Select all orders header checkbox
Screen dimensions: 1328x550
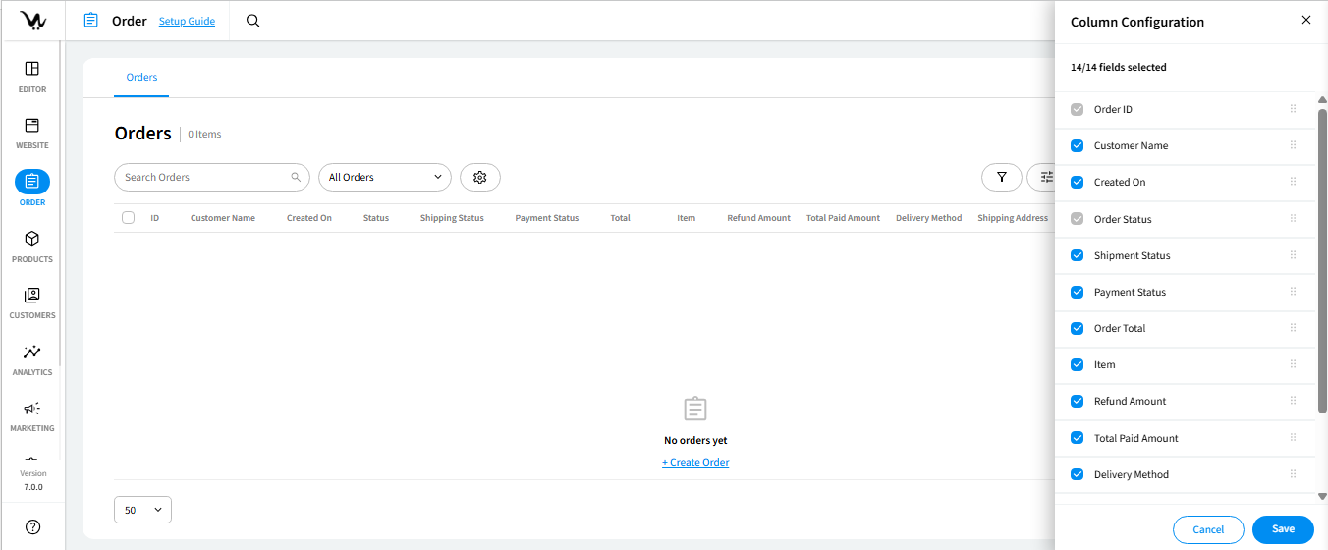[x=128, y=218]
